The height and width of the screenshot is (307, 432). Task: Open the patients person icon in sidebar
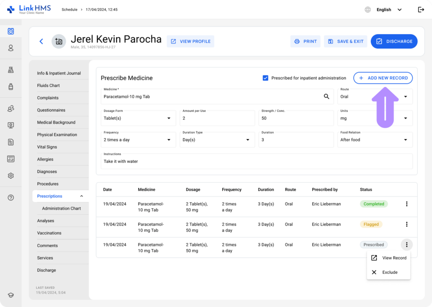11,48
